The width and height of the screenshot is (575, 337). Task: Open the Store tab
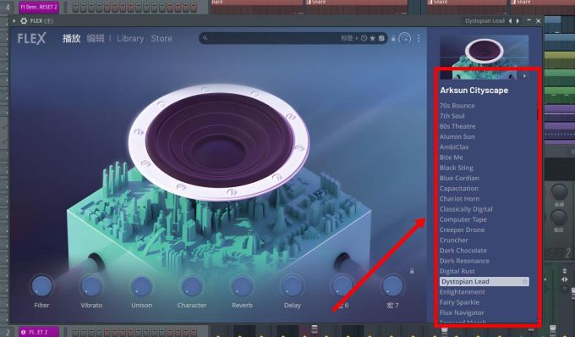(162, 39)
